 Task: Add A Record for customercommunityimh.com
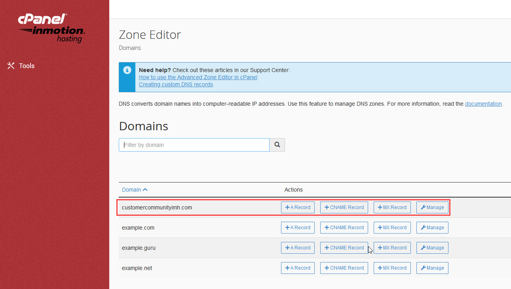click(298, 207)
